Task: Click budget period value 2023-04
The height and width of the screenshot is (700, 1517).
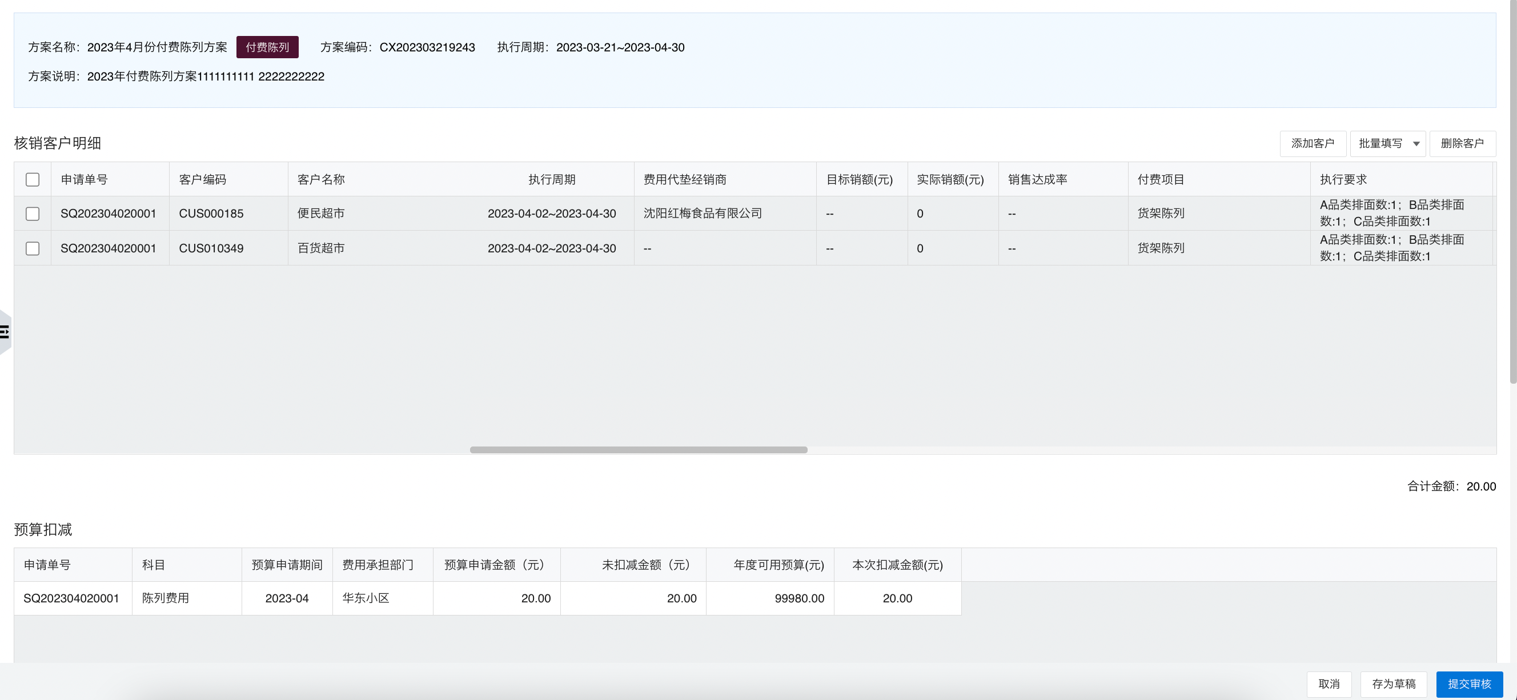Action: tap(287, 598)
